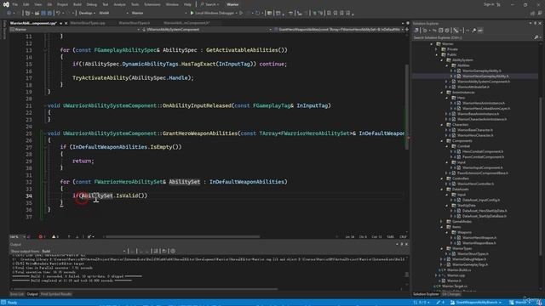Image resolution: width=545 pixels, height=306 pixels.
Task: Select WarriorAttributeSet.h file
Action: (473, 87)
